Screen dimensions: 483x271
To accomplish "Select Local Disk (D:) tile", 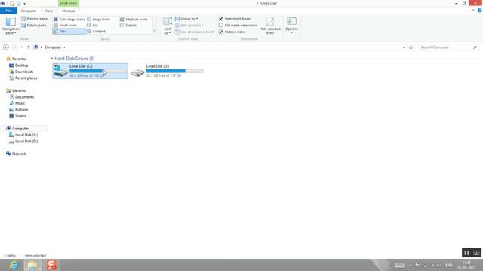I will point(167,71).
